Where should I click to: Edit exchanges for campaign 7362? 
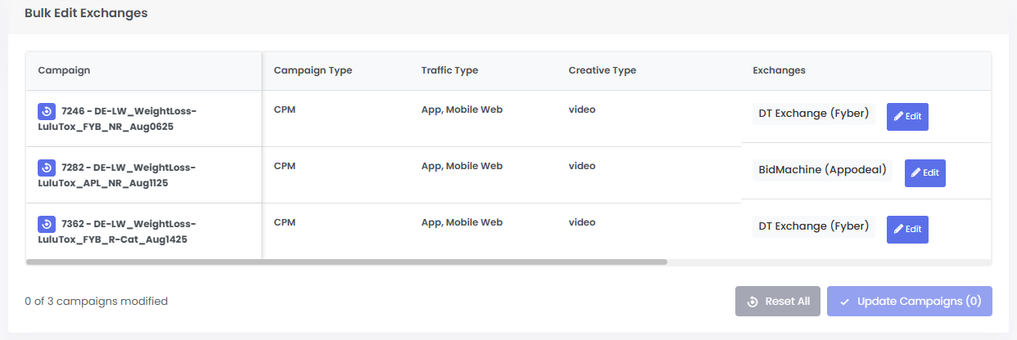click(907, 230)
